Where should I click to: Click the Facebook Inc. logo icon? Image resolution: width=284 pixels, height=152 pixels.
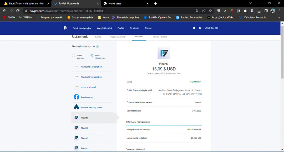point(76,97)
